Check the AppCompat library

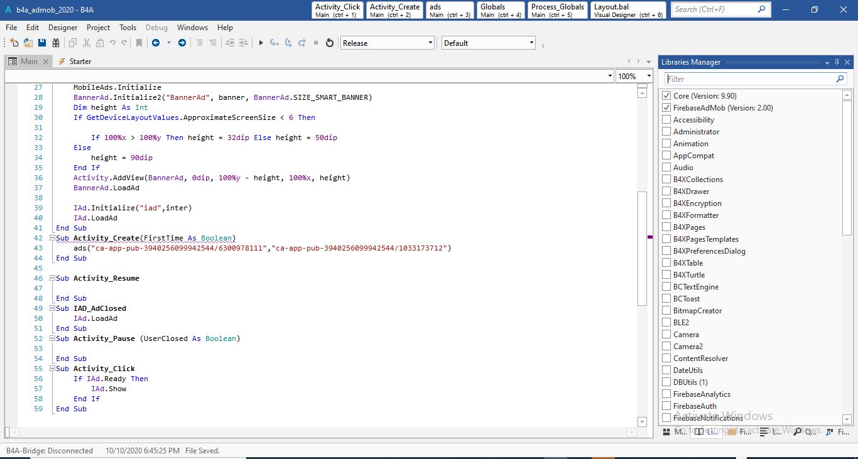tap(666, 156)
